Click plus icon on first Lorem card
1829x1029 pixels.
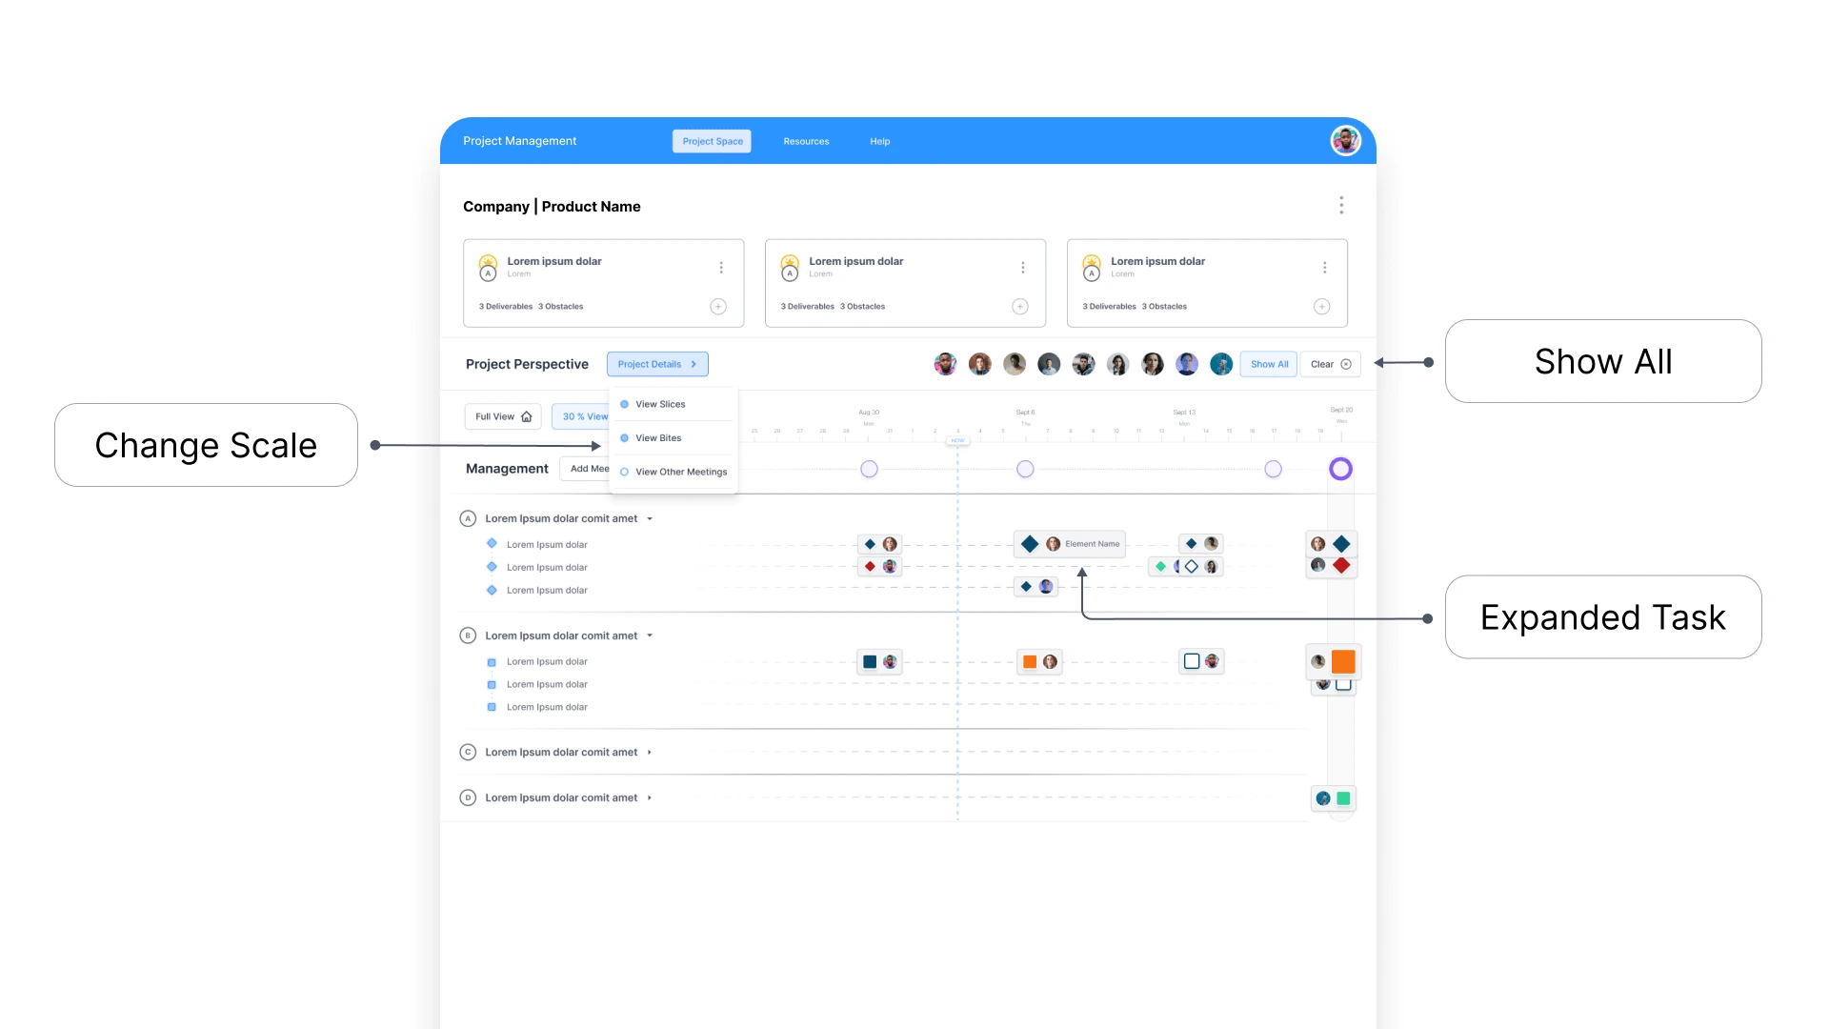click(x=718, y=307)
